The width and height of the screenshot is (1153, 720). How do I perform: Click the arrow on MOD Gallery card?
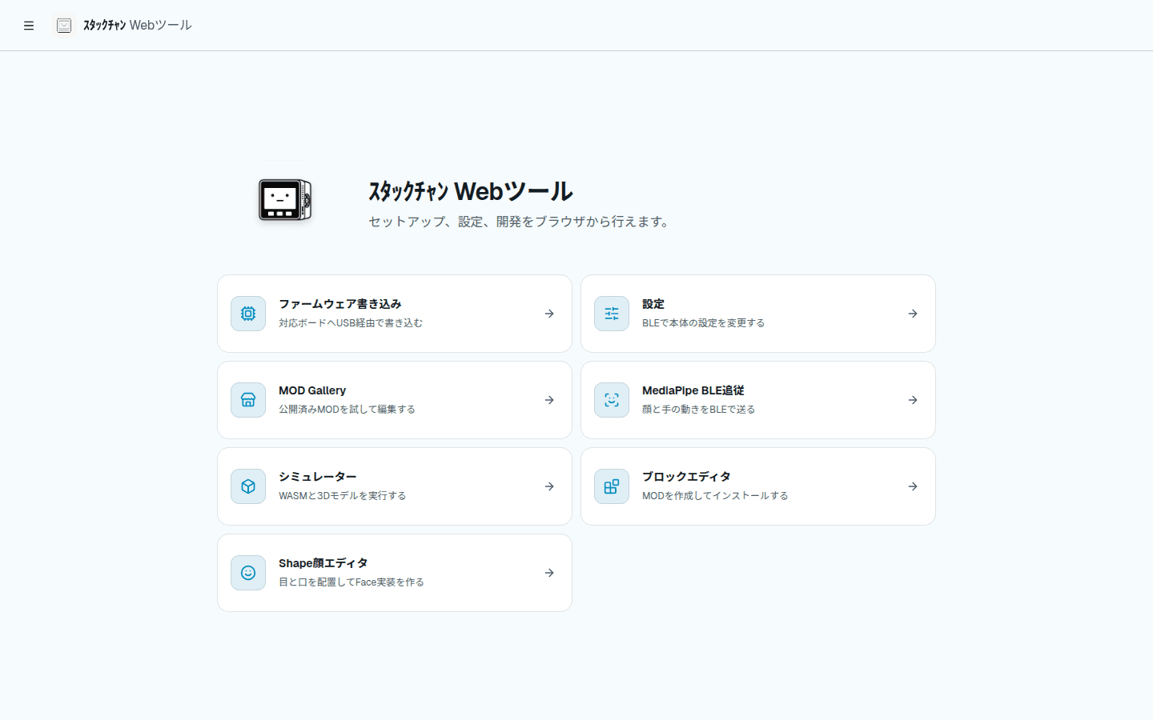click(549, 400)
